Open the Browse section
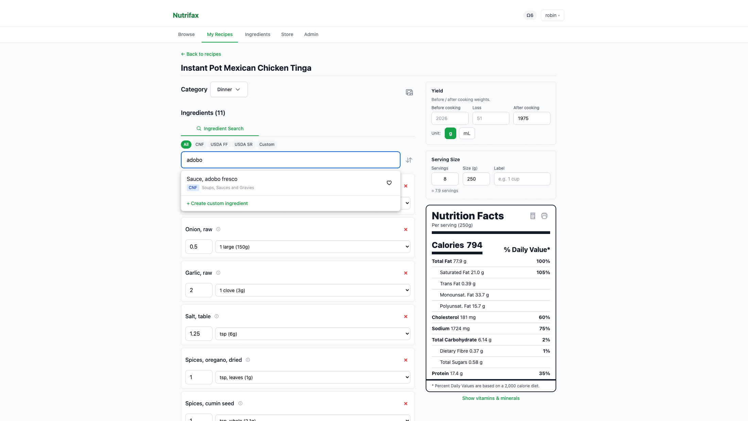 click(x=186, y=34)
